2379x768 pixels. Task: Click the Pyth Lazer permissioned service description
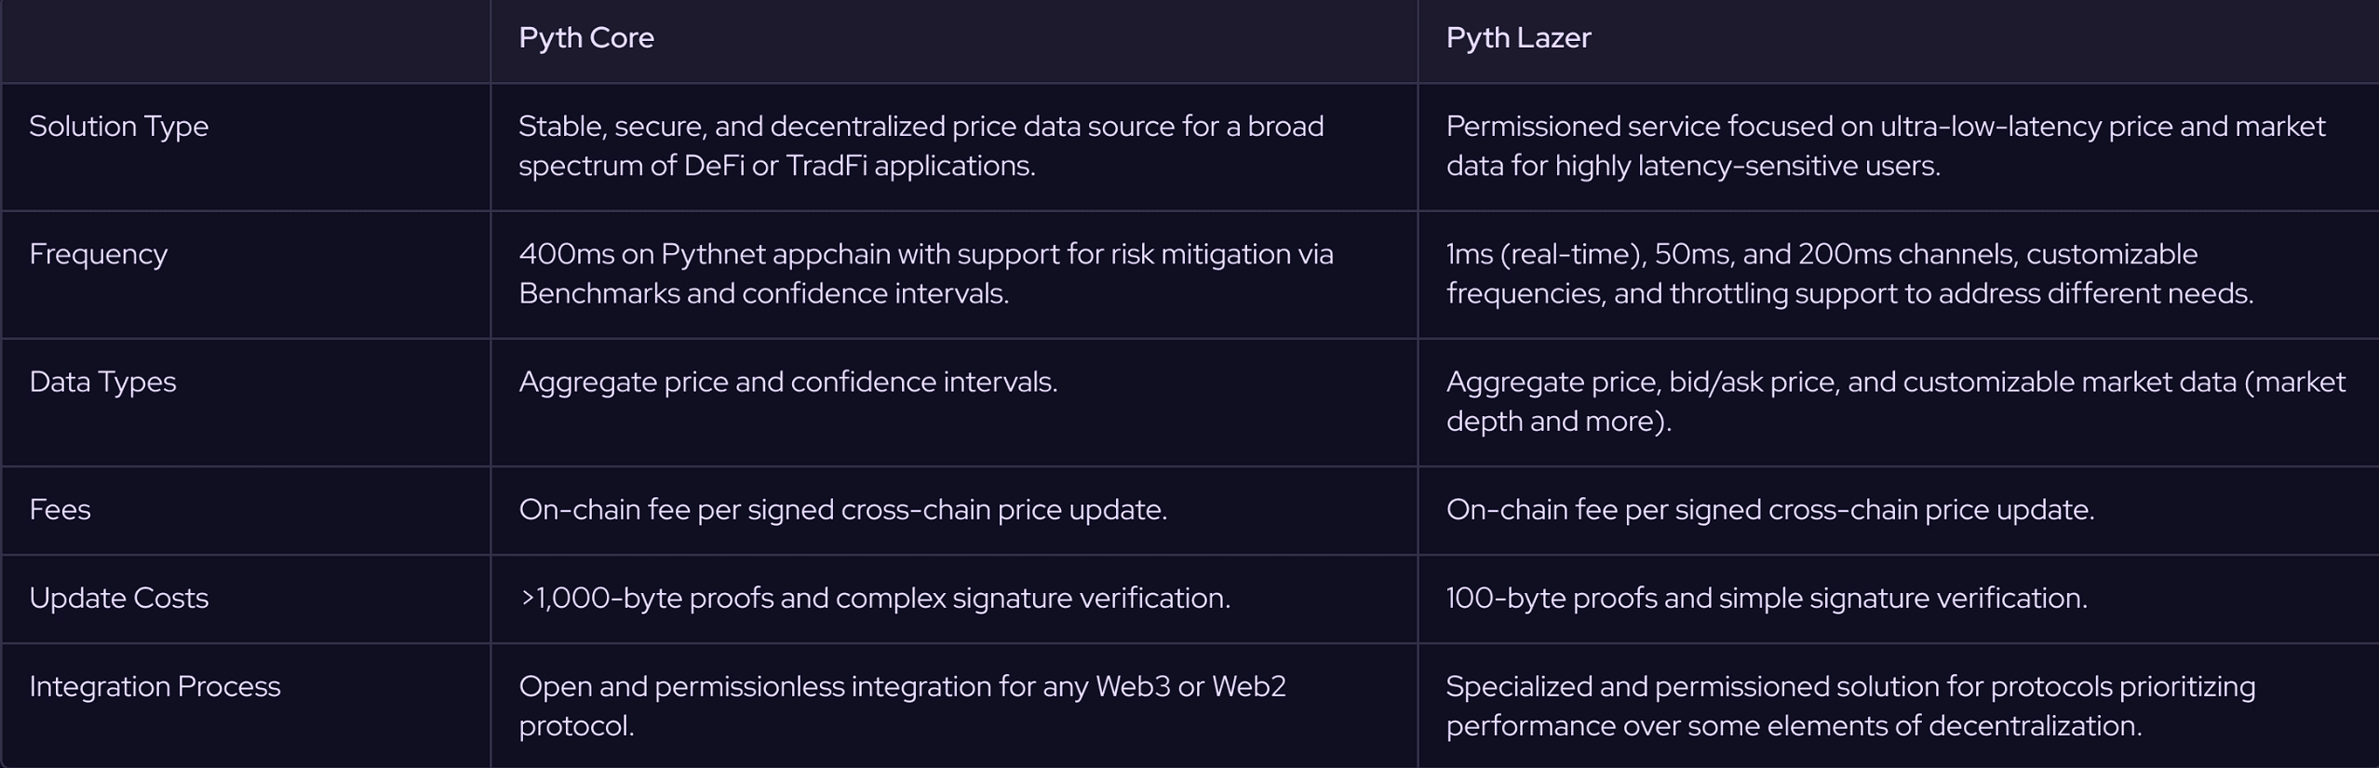(1886, 146)
